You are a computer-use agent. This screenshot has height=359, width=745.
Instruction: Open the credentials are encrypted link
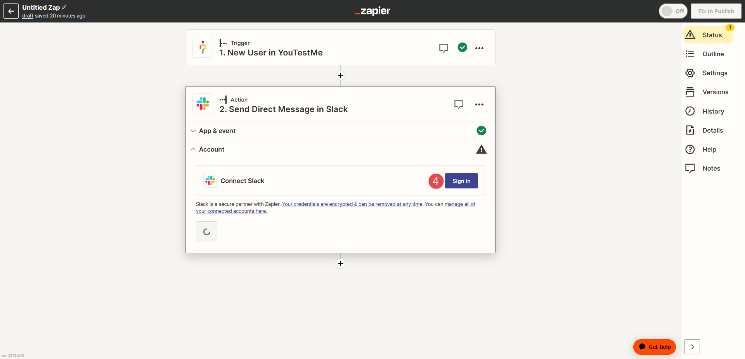(352, 204)
